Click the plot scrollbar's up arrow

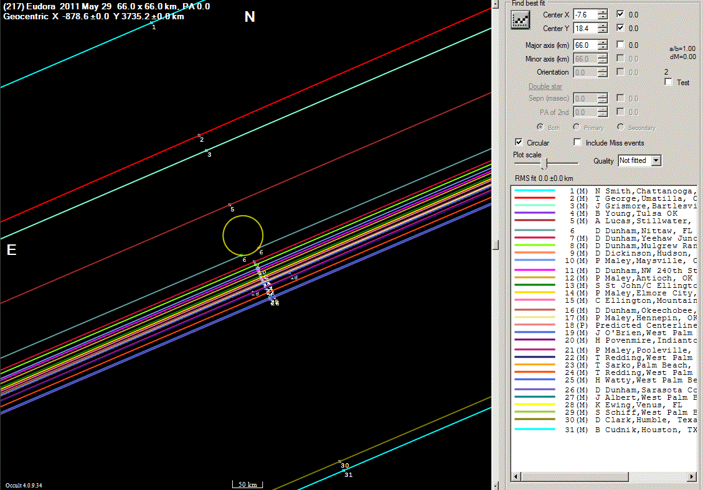coord(496,4)
